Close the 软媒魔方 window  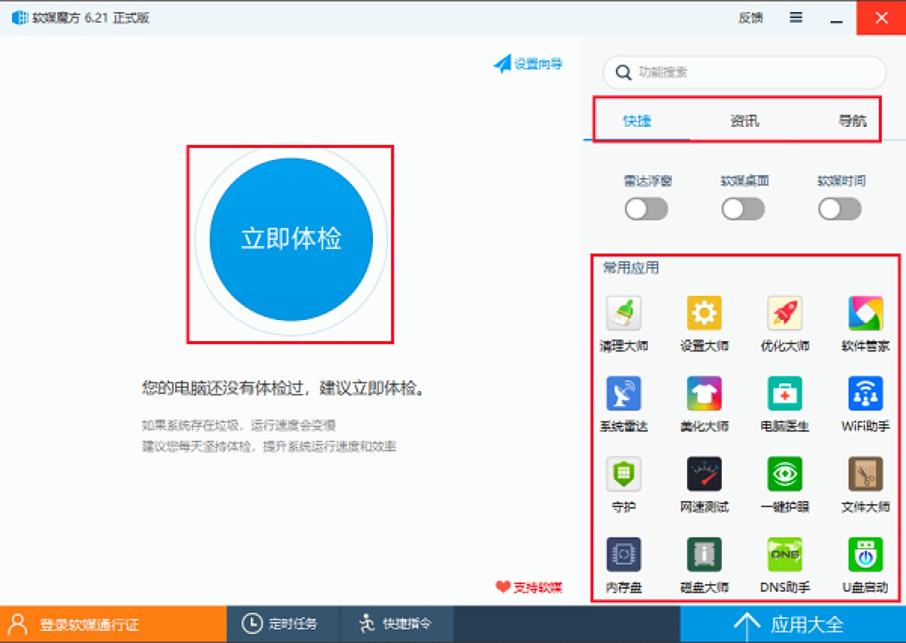click(881, 17)
